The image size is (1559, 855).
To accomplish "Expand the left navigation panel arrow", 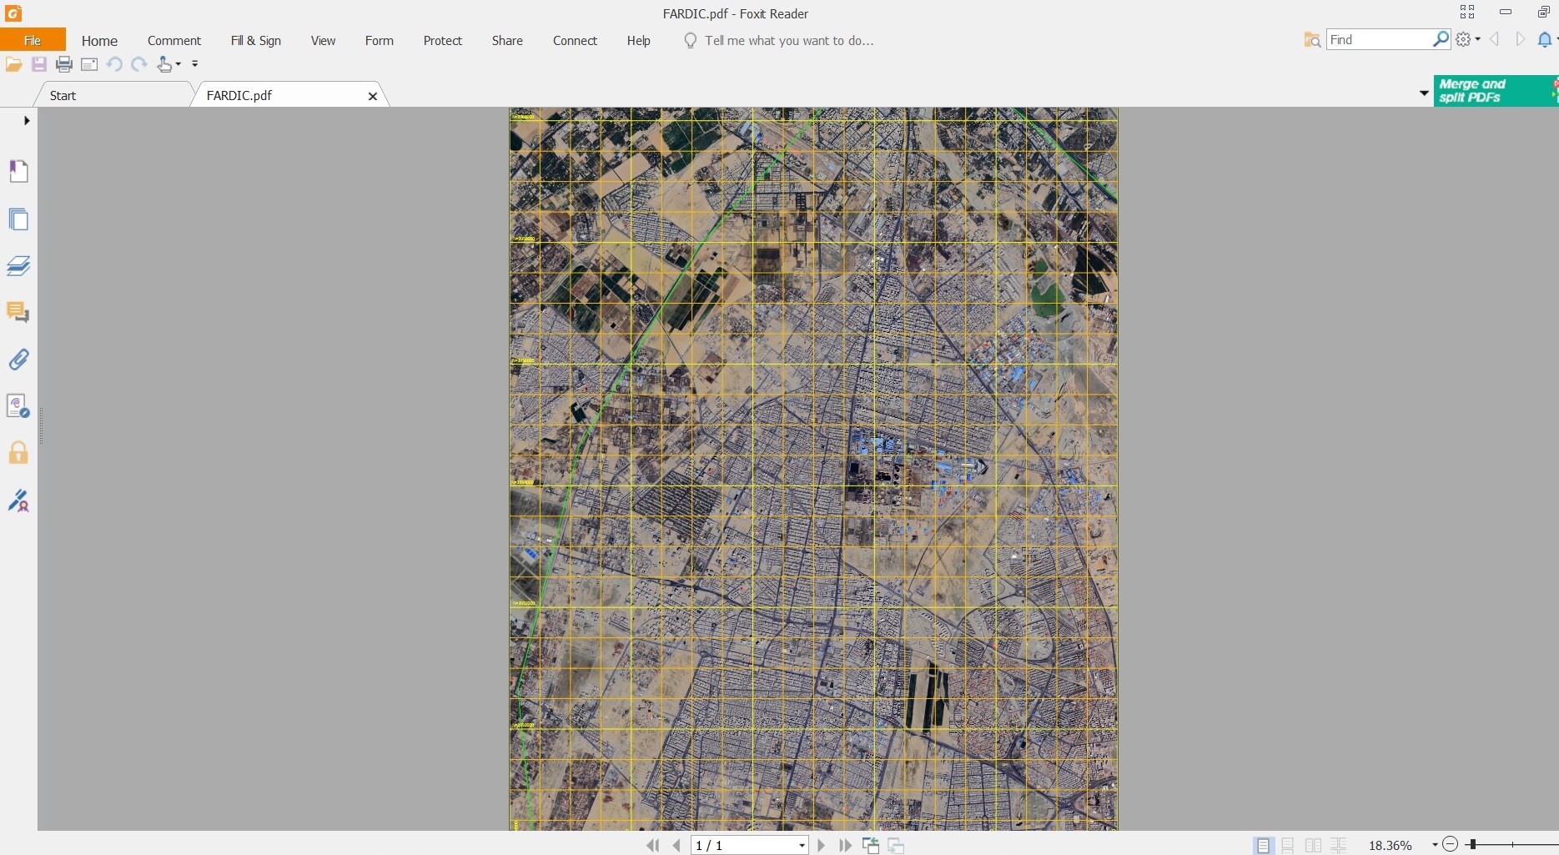I will click(x=27, y=120).
